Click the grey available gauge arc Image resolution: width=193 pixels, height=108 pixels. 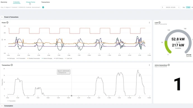(x=178, y=31)
